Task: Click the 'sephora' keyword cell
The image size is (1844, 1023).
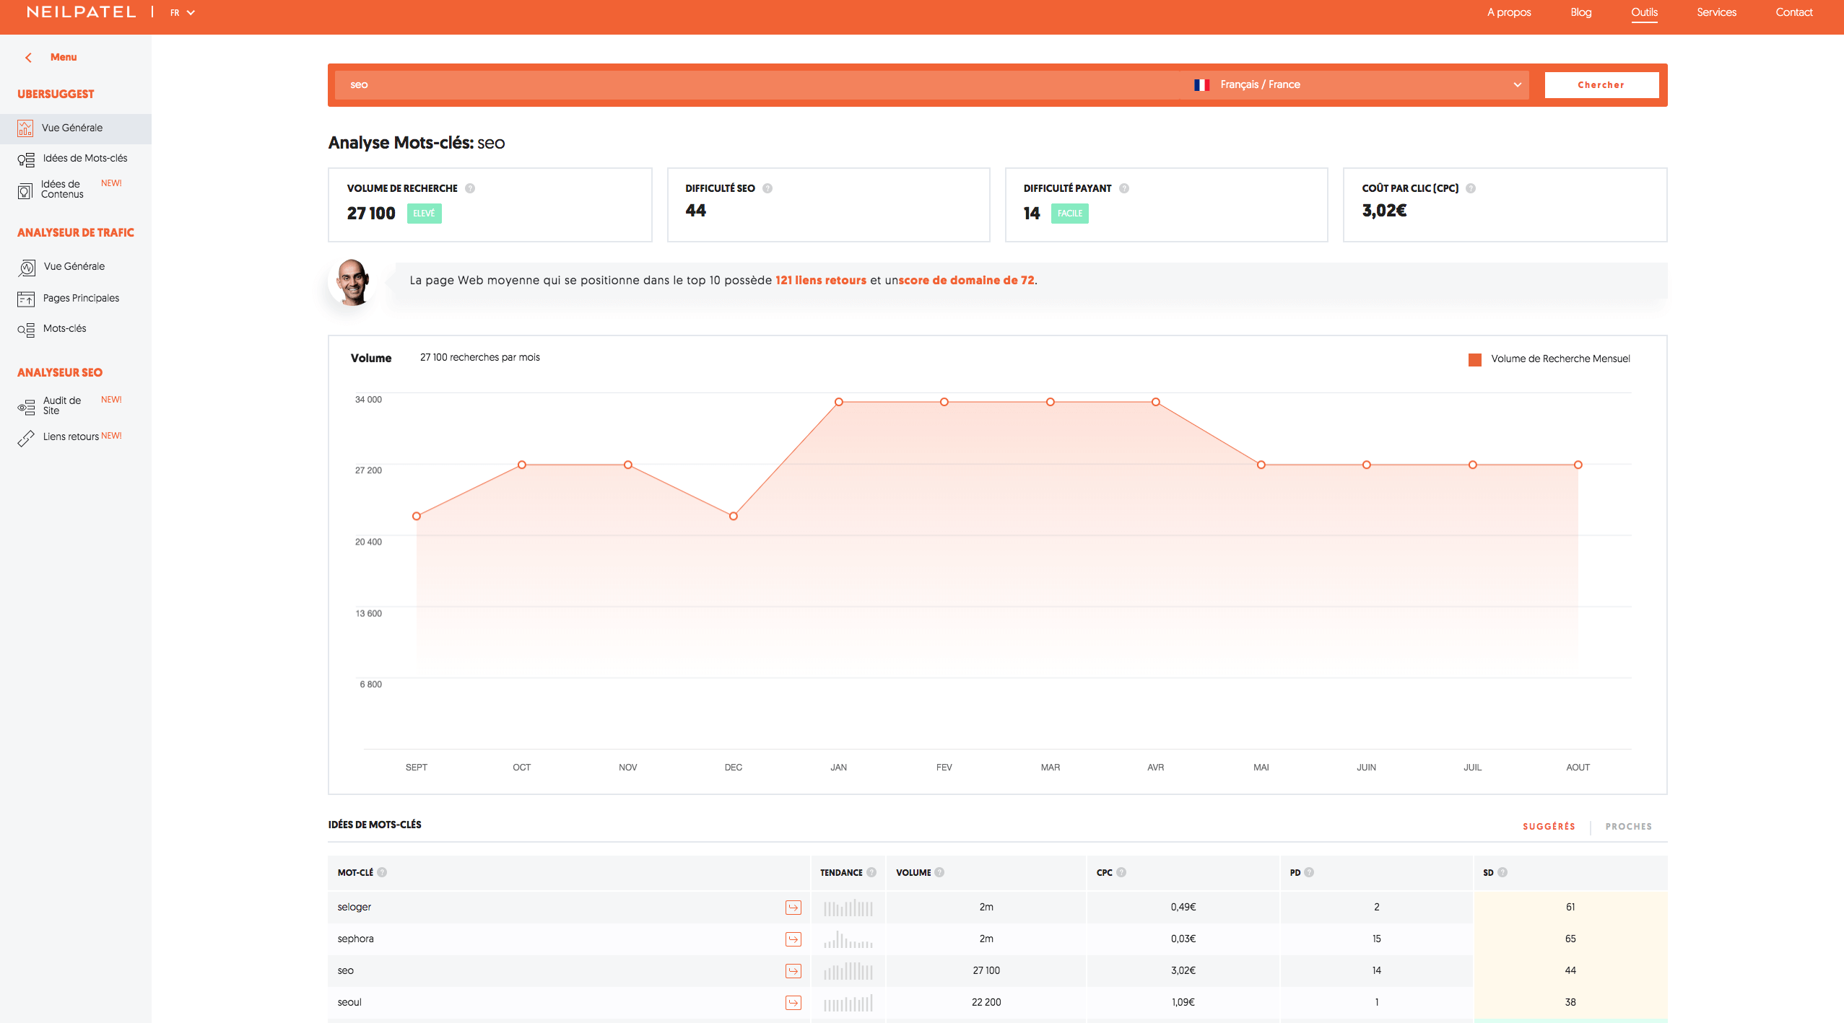Action: pos(355,939)
